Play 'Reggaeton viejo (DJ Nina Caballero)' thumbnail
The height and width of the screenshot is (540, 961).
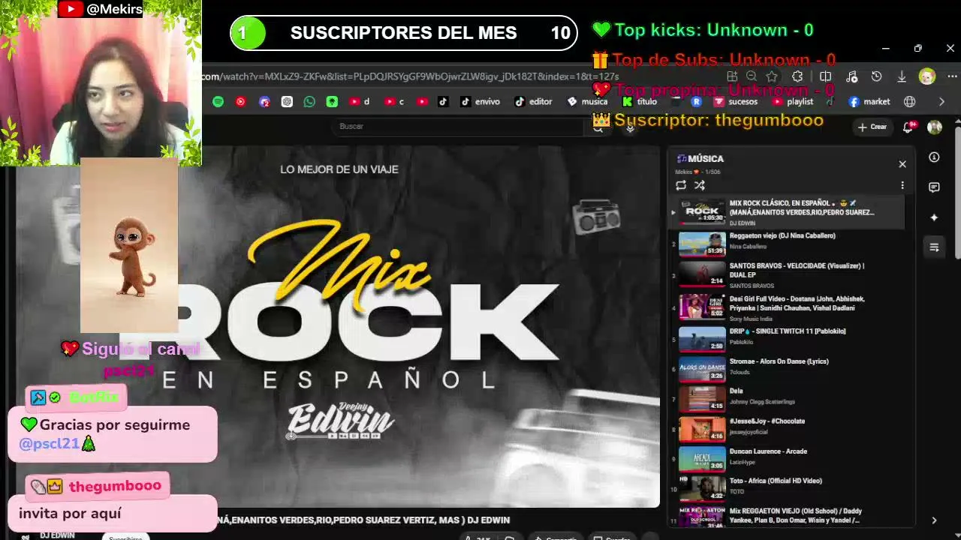702,244
